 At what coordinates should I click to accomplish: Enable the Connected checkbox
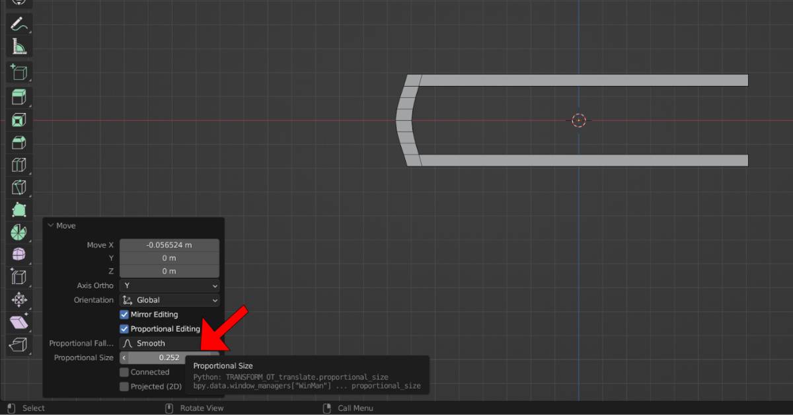click(124, 371)
